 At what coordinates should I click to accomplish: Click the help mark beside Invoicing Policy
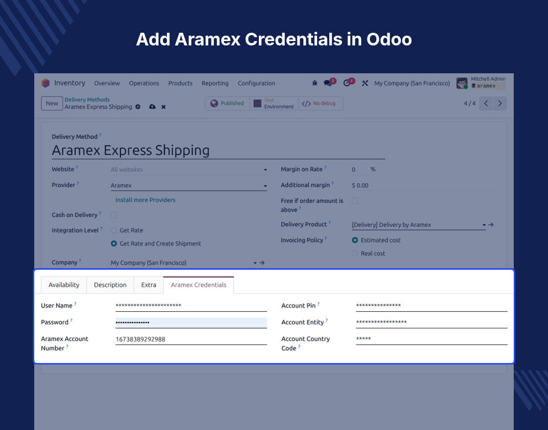click(x=326, y=238)
